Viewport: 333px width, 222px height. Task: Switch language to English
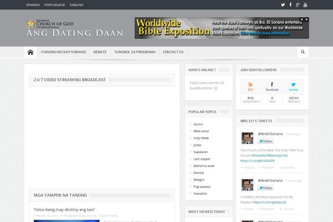[77, 5]
